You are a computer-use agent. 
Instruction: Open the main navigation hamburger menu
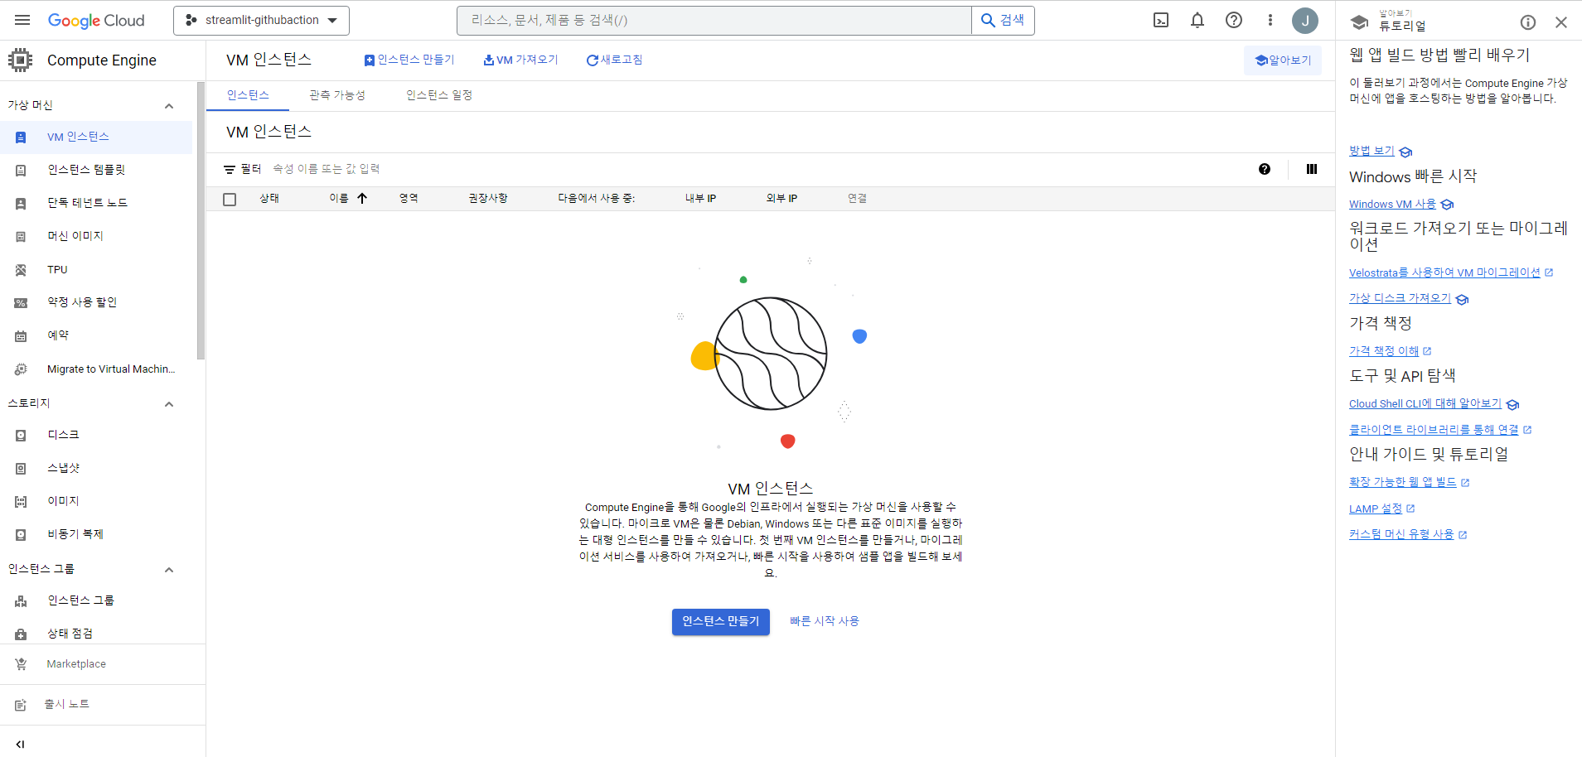pyautogui.click(x=22, y=20)
